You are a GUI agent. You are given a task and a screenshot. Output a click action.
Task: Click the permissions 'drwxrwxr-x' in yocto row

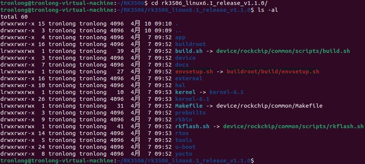click(18, 154)
